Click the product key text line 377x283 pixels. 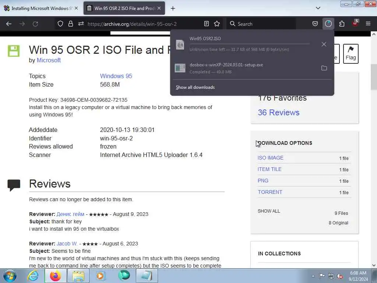[x=78, y=100]
